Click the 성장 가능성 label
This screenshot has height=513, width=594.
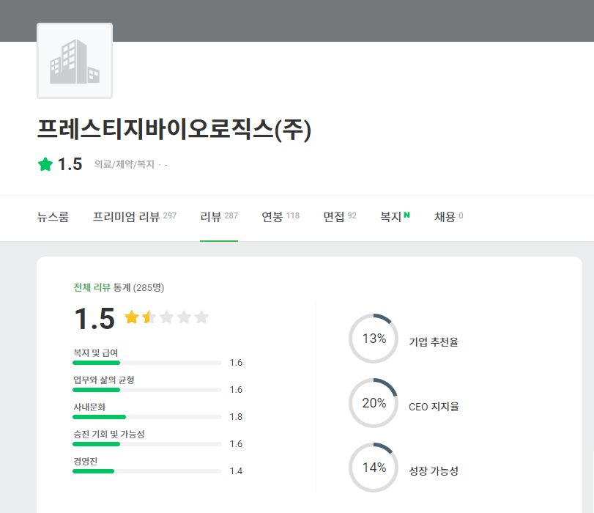(434, 471)
